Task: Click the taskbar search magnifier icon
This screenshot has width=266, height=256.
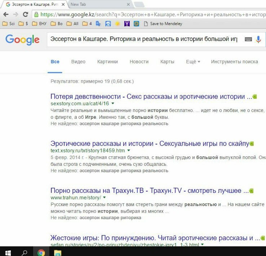Action: click(25, 253)
